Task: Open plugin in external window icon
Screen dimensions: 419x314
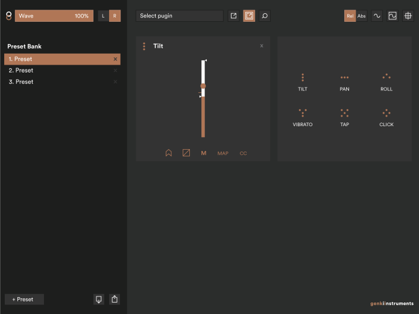Action: [233, 16]
